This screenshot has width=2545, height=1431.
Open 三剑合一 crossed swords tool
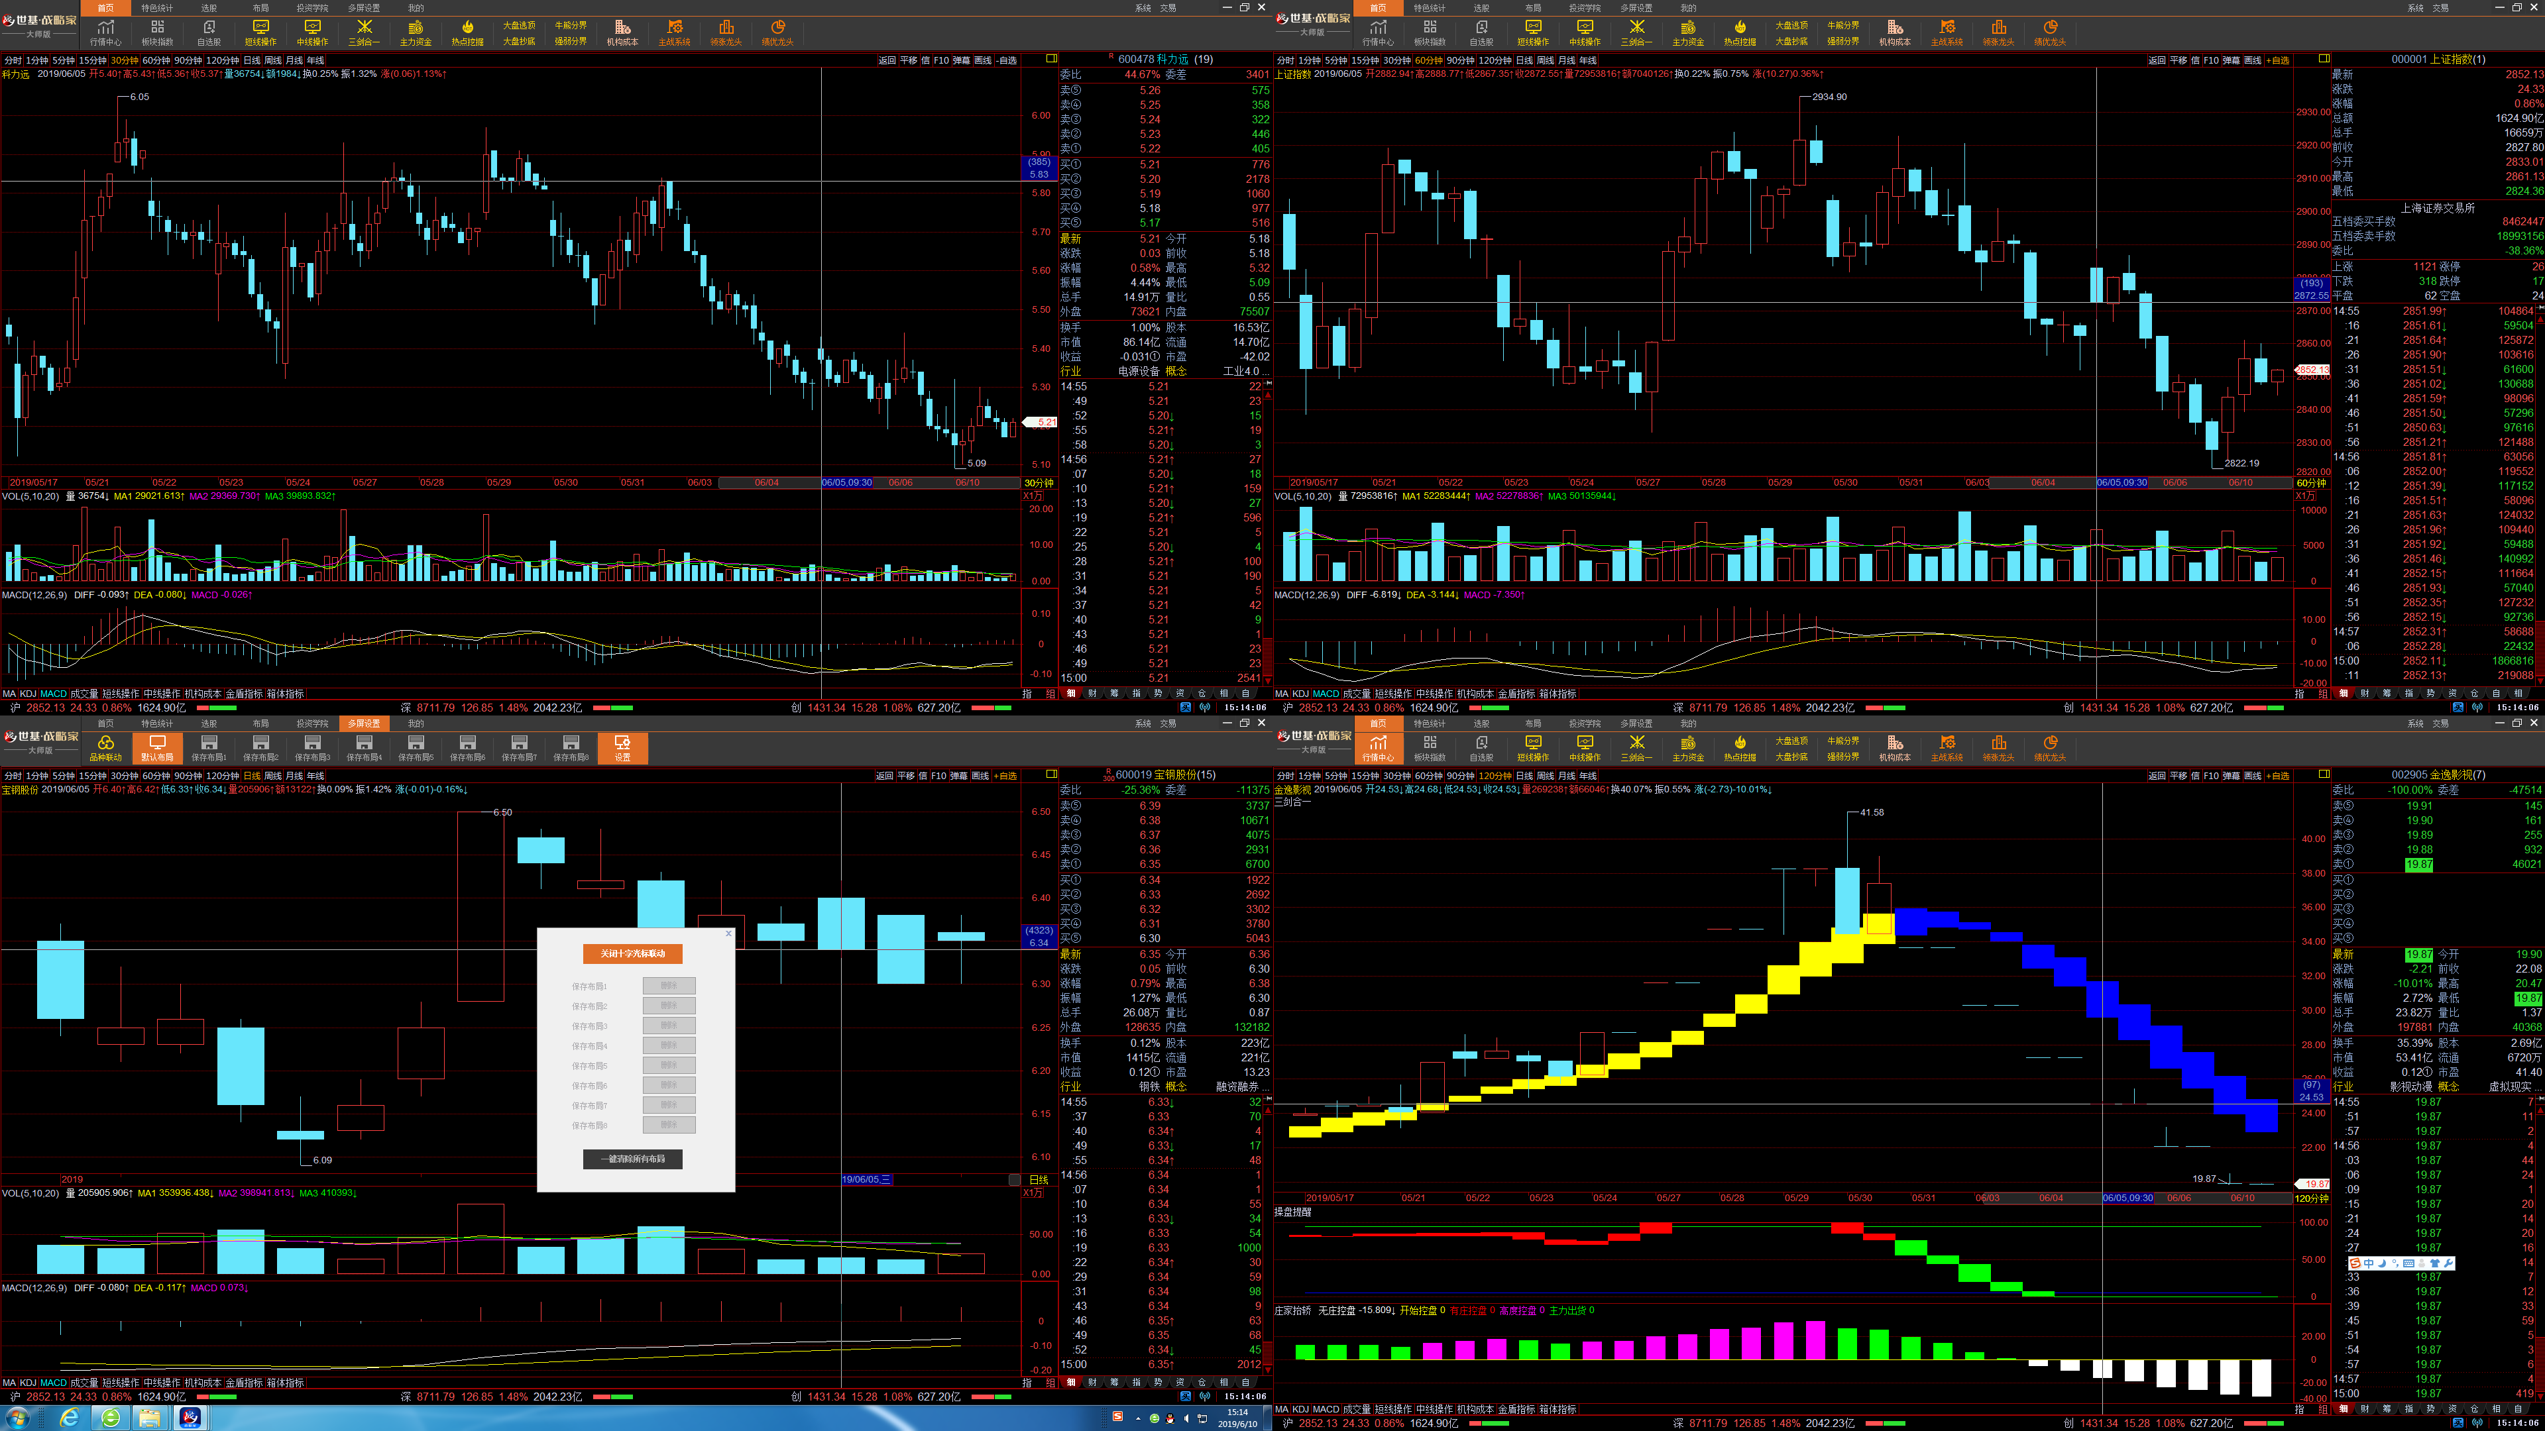(364, 32)
